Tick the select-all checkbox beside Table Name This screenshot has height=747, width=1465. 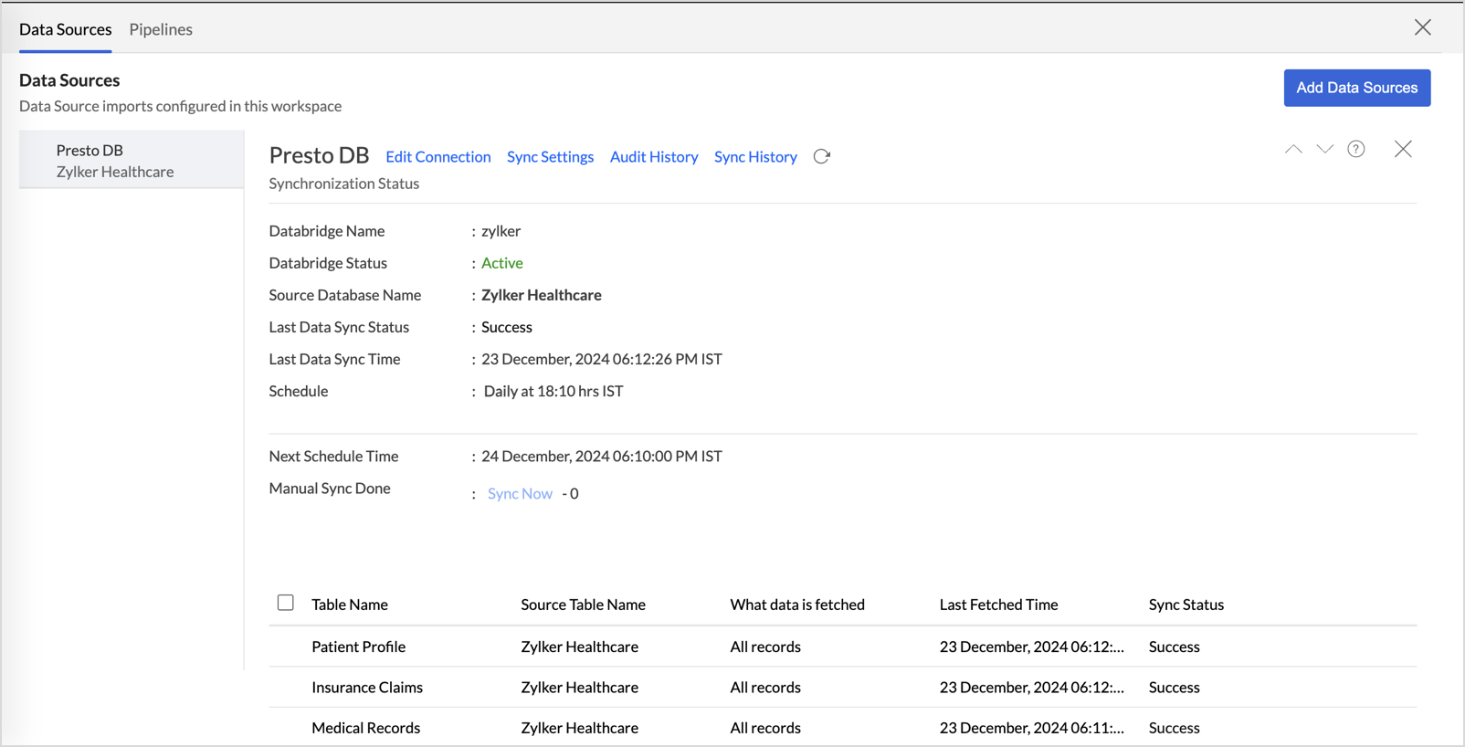tap(286, 603)
